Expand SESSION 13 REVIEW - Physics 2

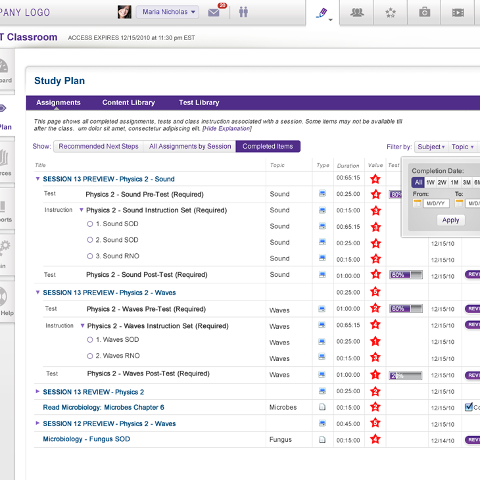coord(37,392)
